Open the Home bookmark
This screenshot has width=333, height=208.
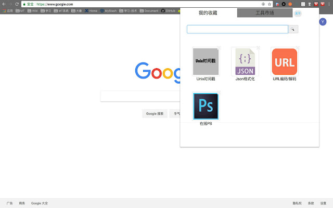tap(91, 10)
